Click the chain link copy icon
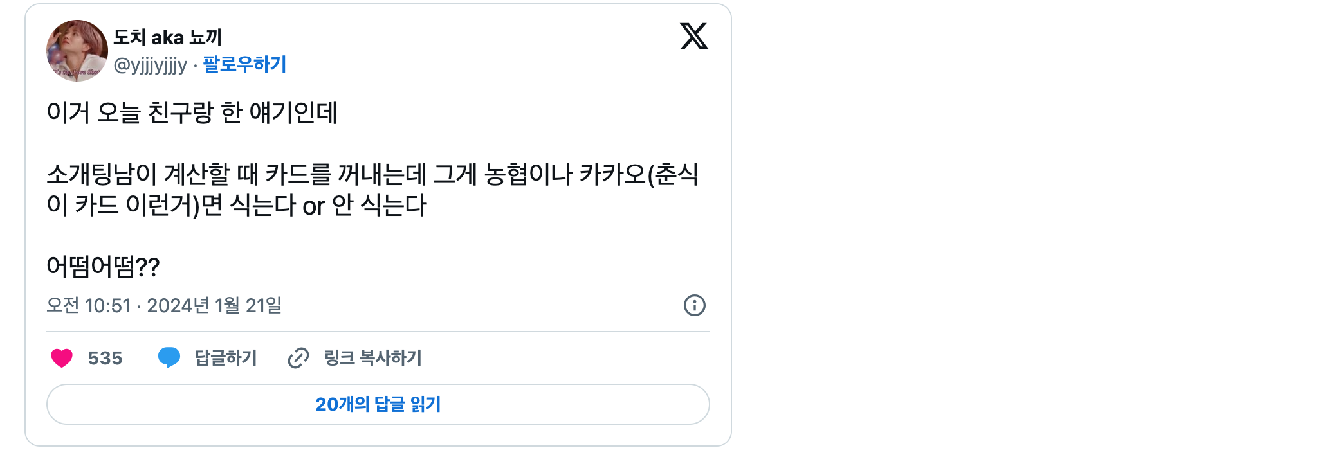This screenshot has height=473, width=1329. click(x=298, y=358)
